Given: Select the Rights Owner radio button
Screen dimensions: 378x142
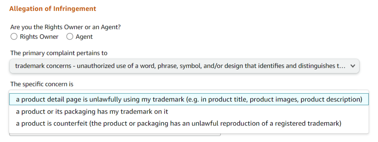Looking at the screenshot, I should pyautogui.click(x=14, y=37).
